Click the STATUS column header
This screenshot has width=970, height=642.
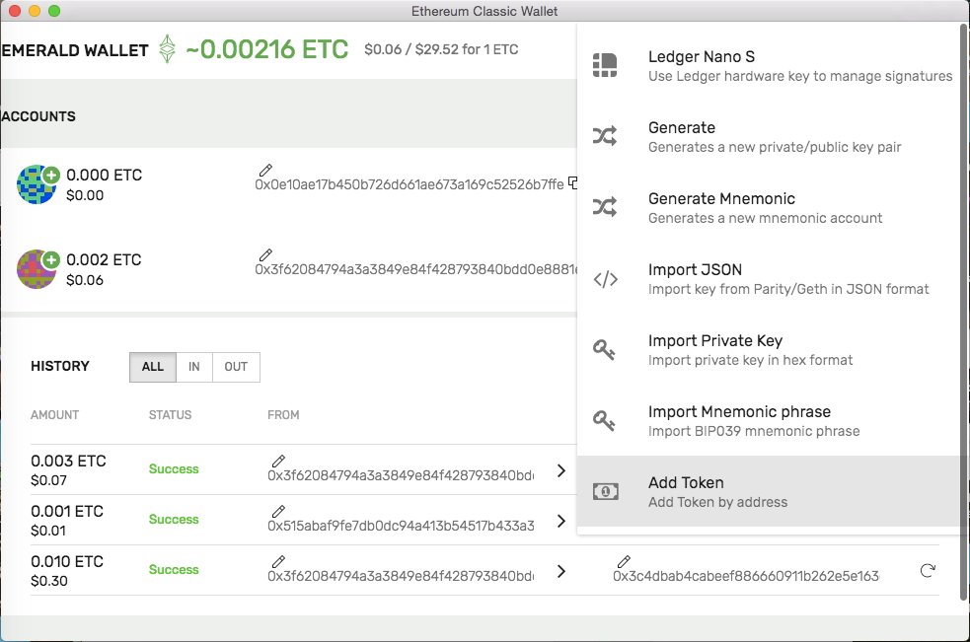(170, 415)
